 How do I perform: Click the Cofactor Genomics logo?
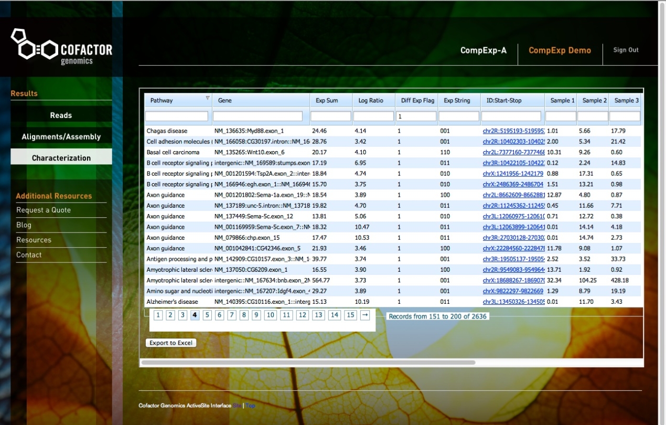coord(61,48)
